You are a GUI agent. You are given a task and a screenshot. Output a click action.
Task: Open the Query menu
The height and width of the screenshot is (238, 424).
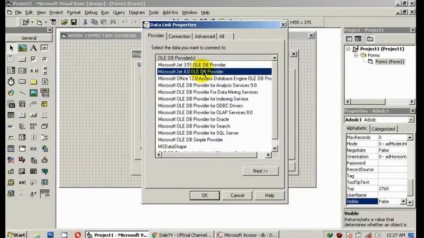coord(119,13)
